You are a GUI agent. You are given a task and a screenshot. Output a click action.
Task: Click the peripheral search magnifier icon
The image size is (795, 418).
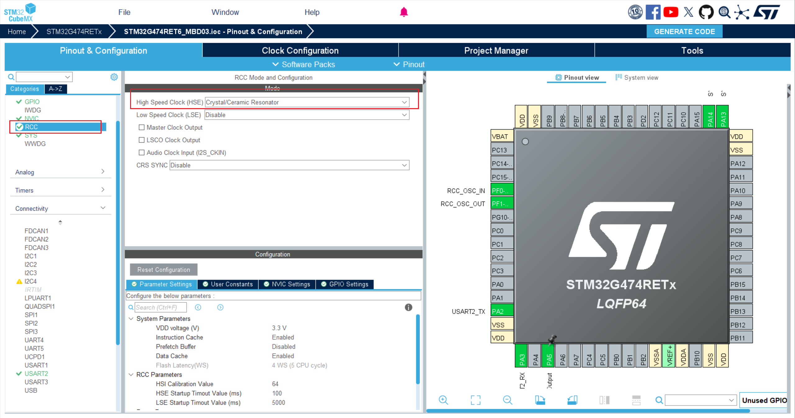coord(11,77)
